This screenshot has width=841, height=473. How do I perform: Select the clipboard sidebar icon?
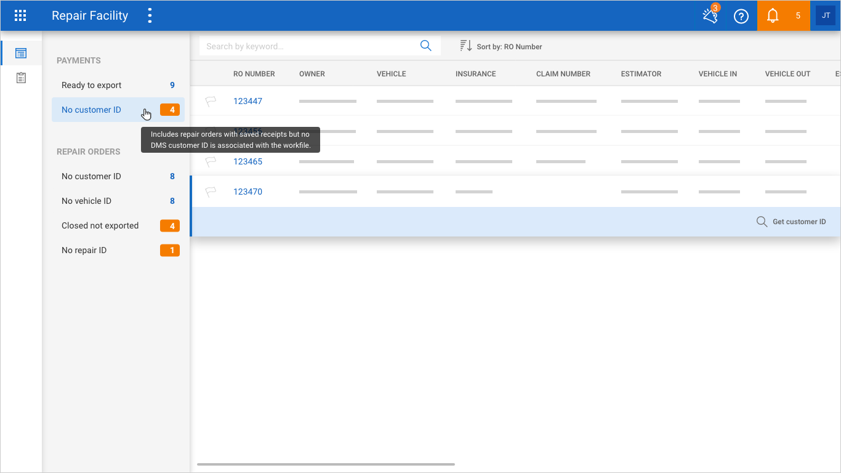(21, 78)
